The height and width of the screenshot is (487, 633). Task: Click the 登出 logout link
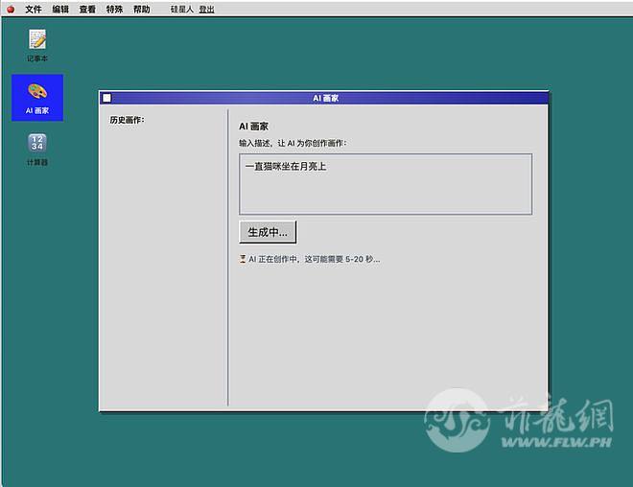coord(206,9)
